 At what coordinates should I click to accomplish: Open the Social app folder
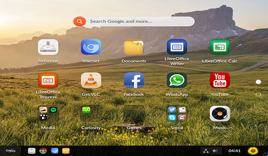pos(177,114)
